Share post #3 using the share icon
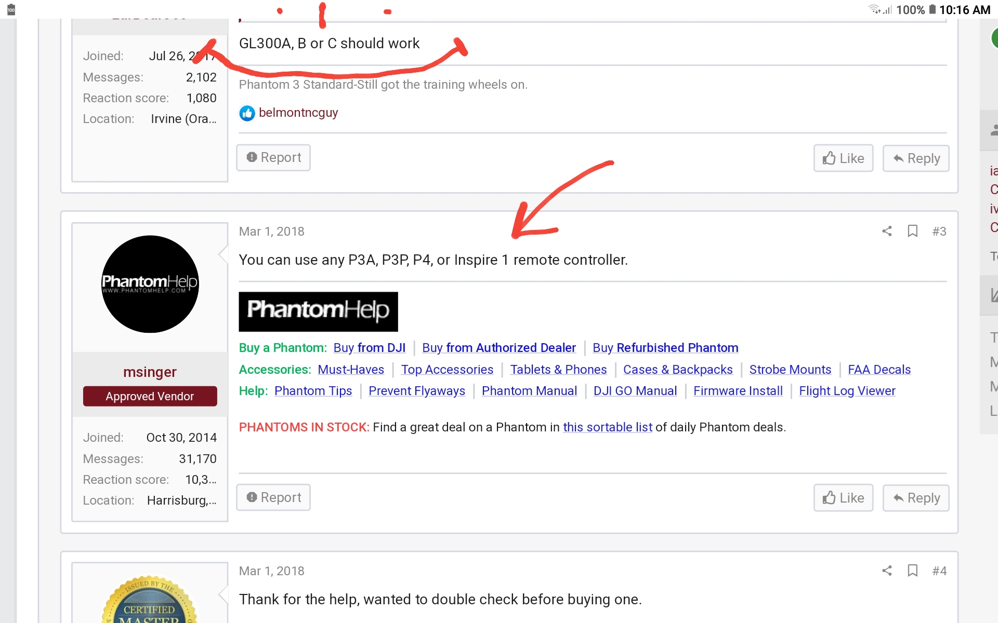 point(887,231)
